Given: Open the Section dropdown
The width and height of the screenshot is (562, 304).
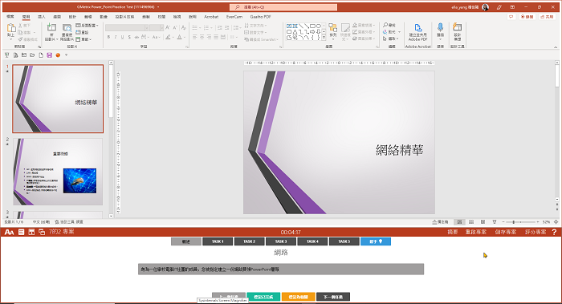Looking at the screenshot, I should pos(83,39).
